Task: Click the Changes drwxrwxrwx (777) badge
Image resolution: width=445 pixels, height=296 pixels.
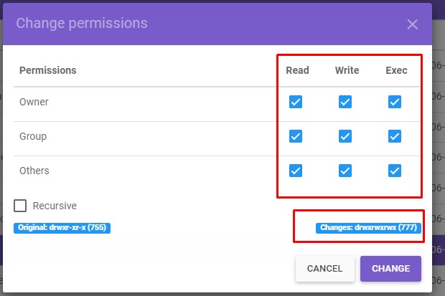Action: 367,228
